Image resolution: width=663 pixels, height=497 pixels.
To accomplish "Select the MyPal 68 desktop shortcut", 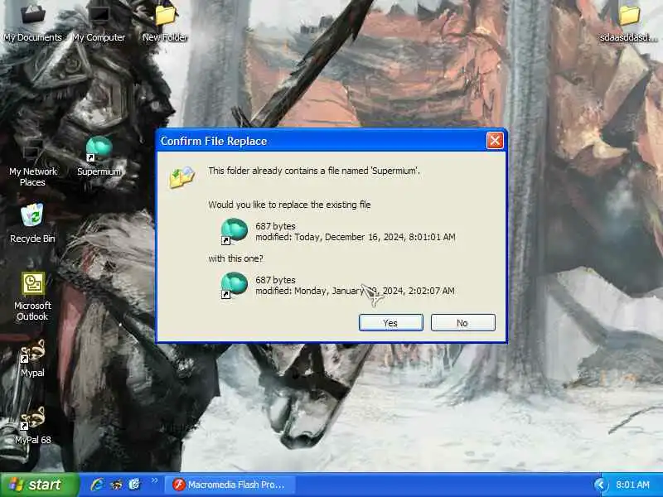I will click(32, 425).
